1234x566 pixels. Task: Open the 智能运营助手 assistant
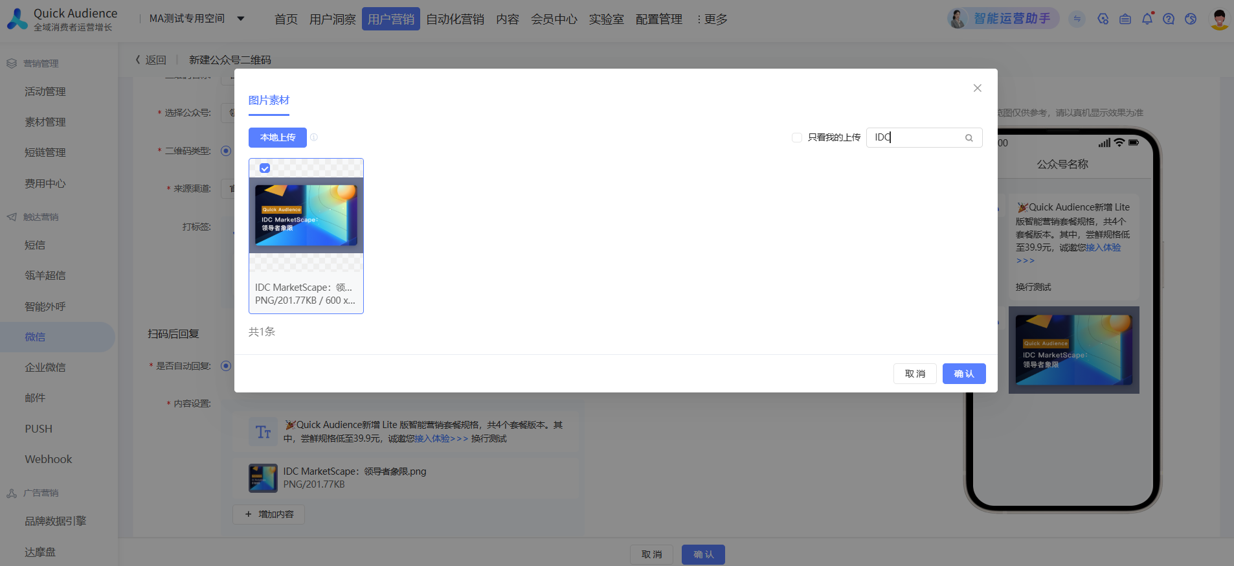(1003, 18)
